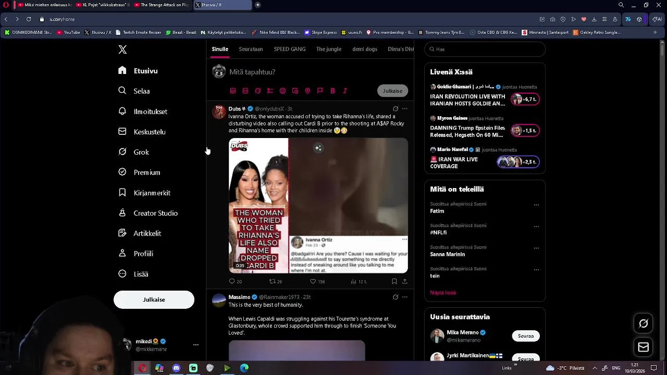Open the floating Grok button
The image size is (667, 375).
[644, 323]
